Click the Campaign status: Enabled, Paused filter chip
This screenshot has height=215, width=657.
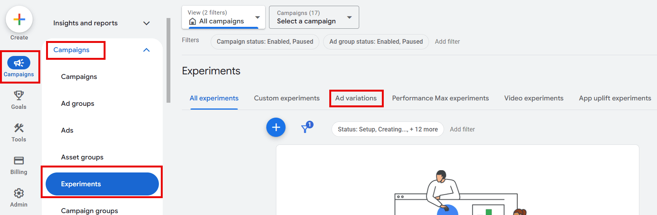(x=265, y=41)
